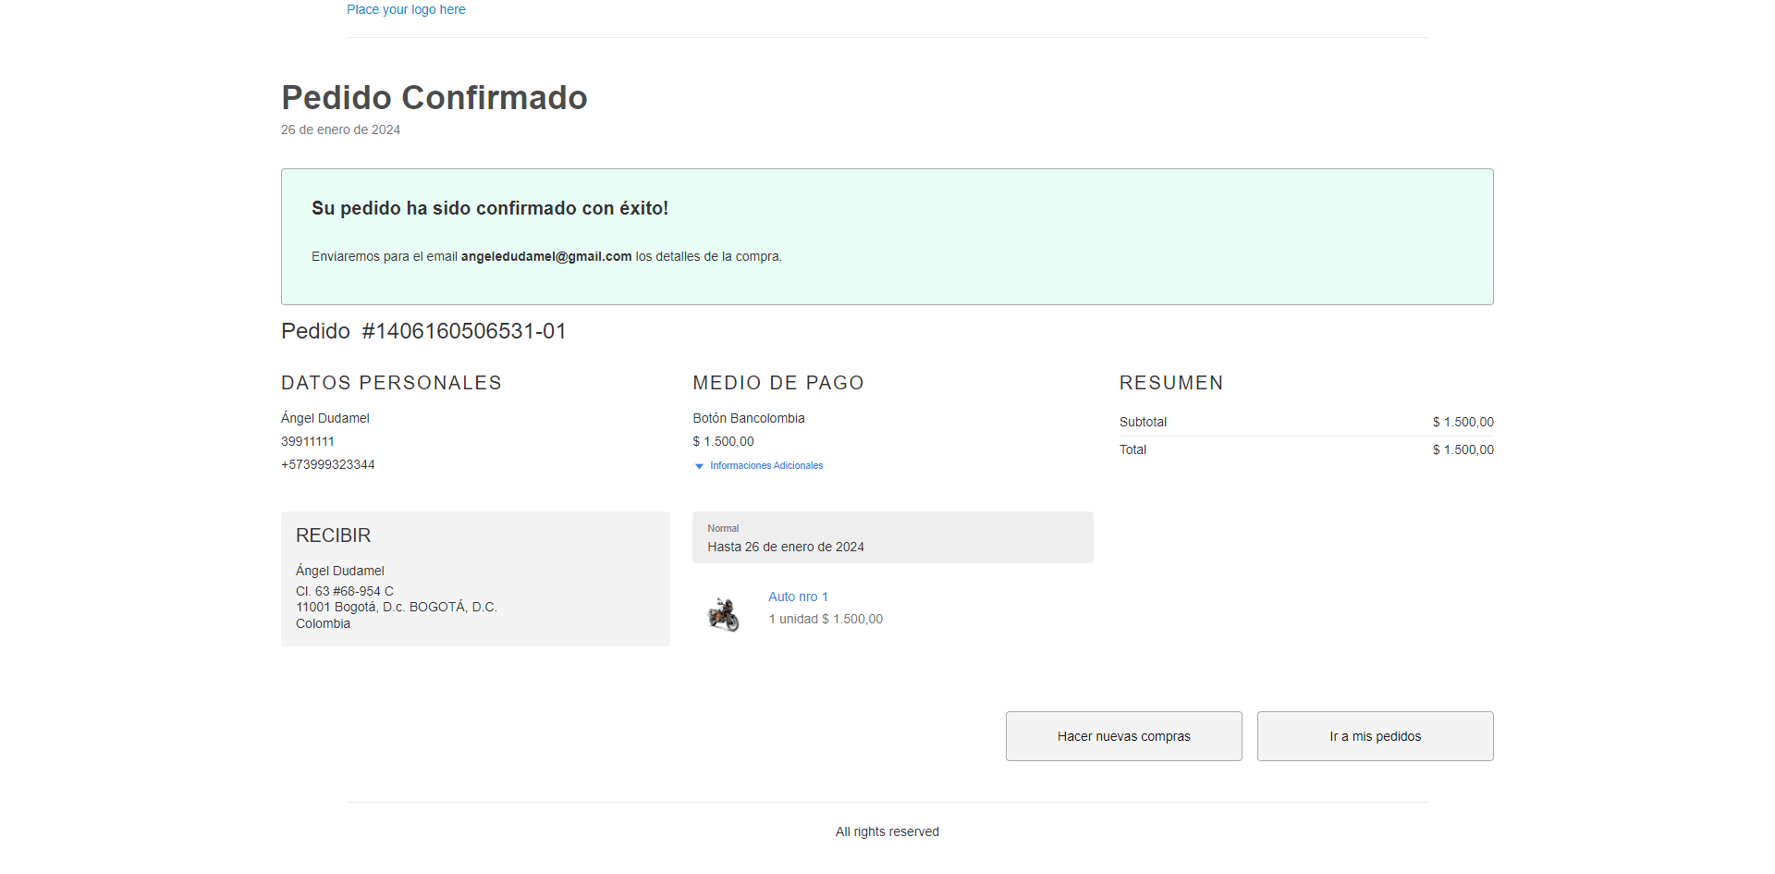The height and width of the screenshot is (874, 1775).
Task: Click the motorcycle product thumbnail image
Action: pos(725,613)
